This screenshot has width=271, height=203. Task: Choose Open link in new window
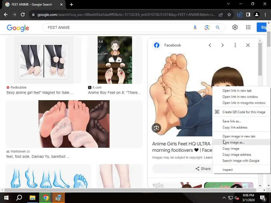point(241,97)
